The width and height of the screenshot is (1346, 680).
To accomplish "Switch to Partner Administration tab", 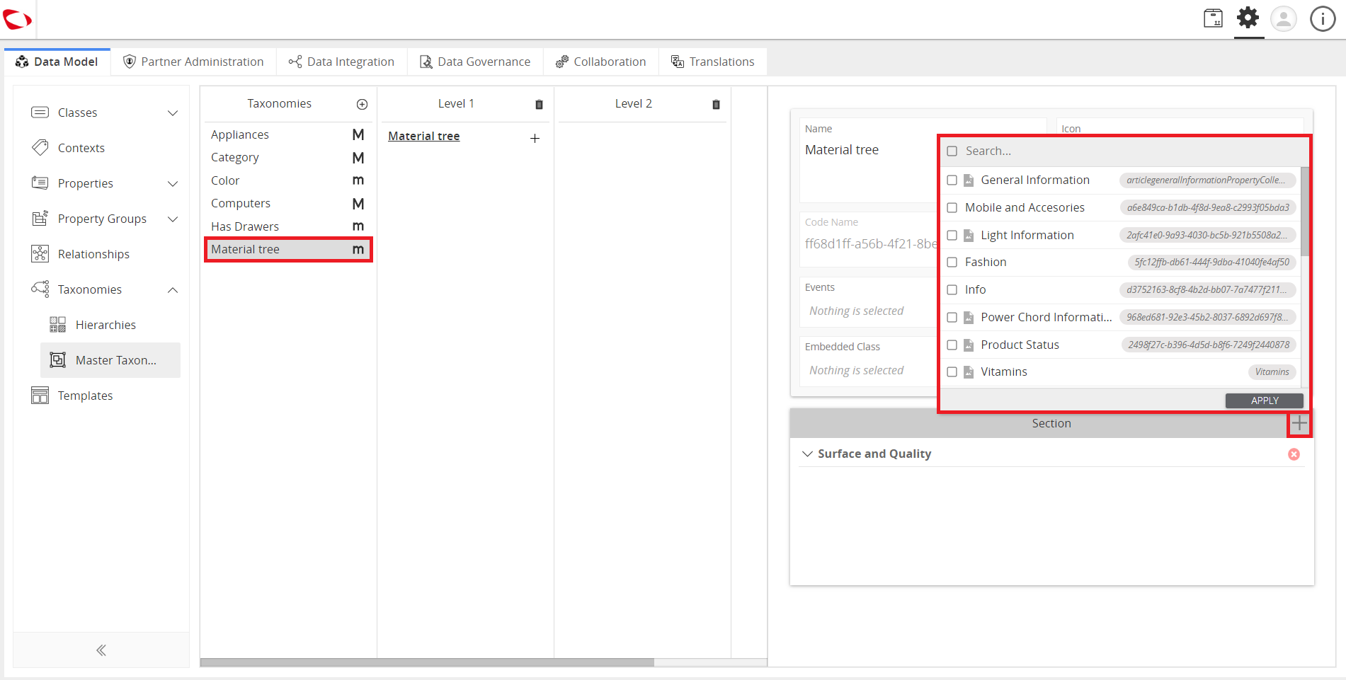I will pyautogui.click(x=193, y=62).
